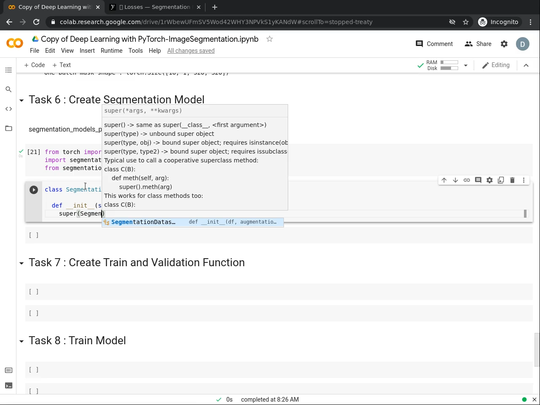Open the Files folder panel
Viewport: 540px width, 405px height.
click(x=8, y=128)
